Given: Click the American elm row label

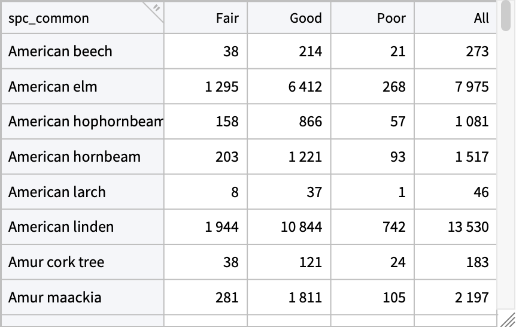Looking at the screenshot, I should [x=53, y=87].
